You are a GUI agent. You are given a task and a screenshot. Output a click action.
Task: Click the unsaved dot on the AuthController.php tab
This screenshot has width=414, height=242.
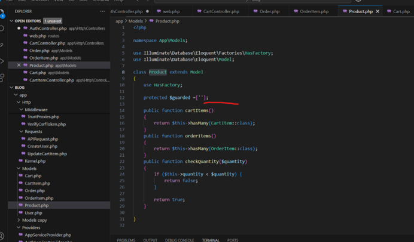tap(147, 11)
